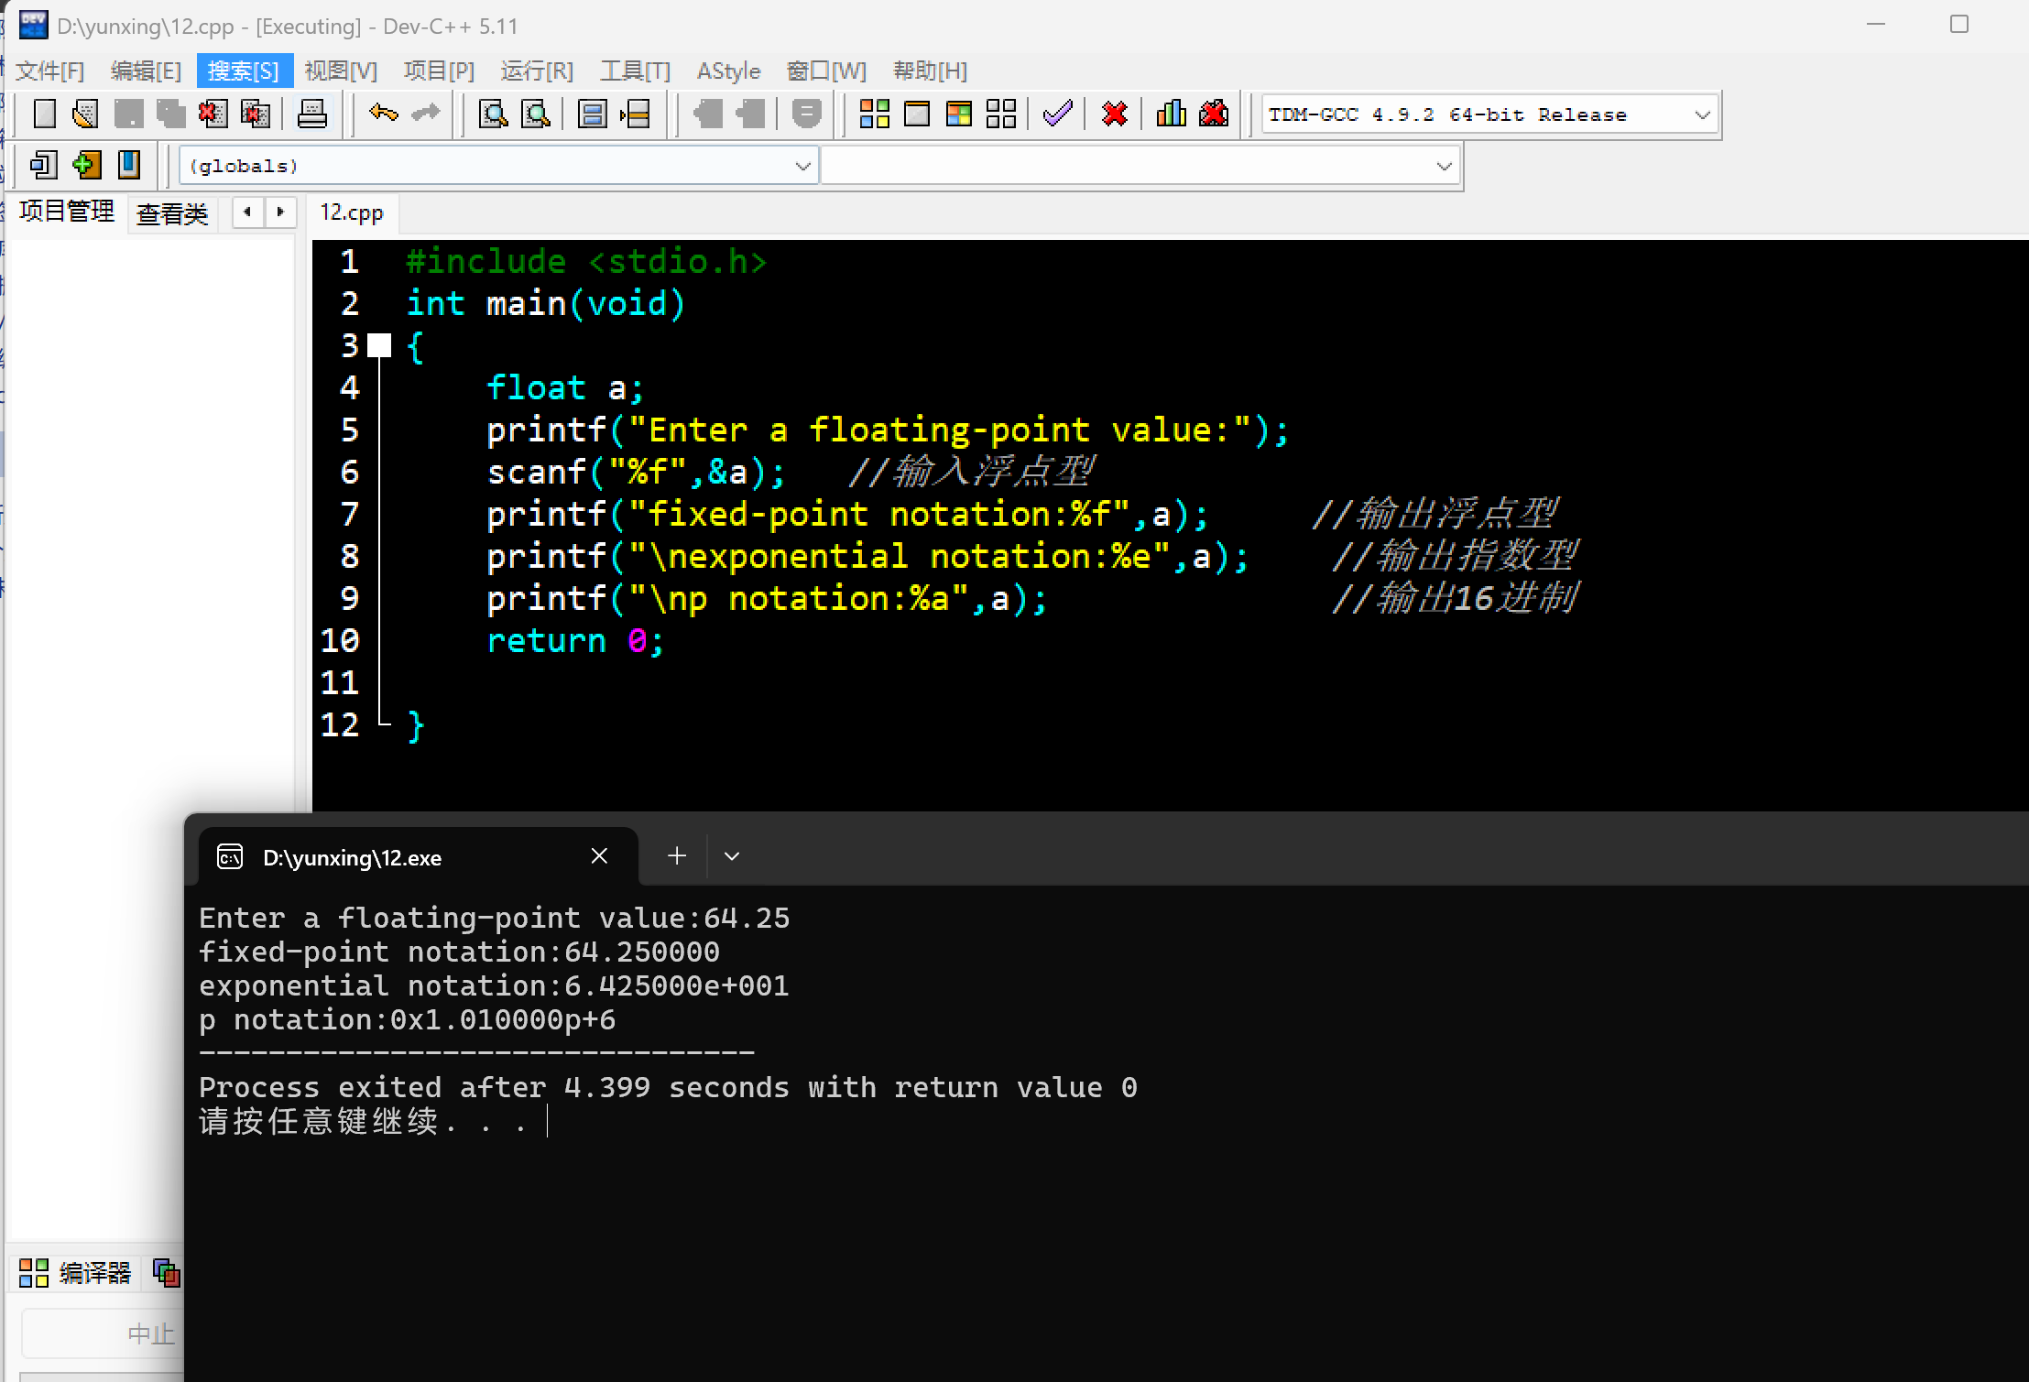Close the D:\yunxing\12.exe terminal tab
The height and width of the screenshot is (1382, 2029).
click(599, 856)
